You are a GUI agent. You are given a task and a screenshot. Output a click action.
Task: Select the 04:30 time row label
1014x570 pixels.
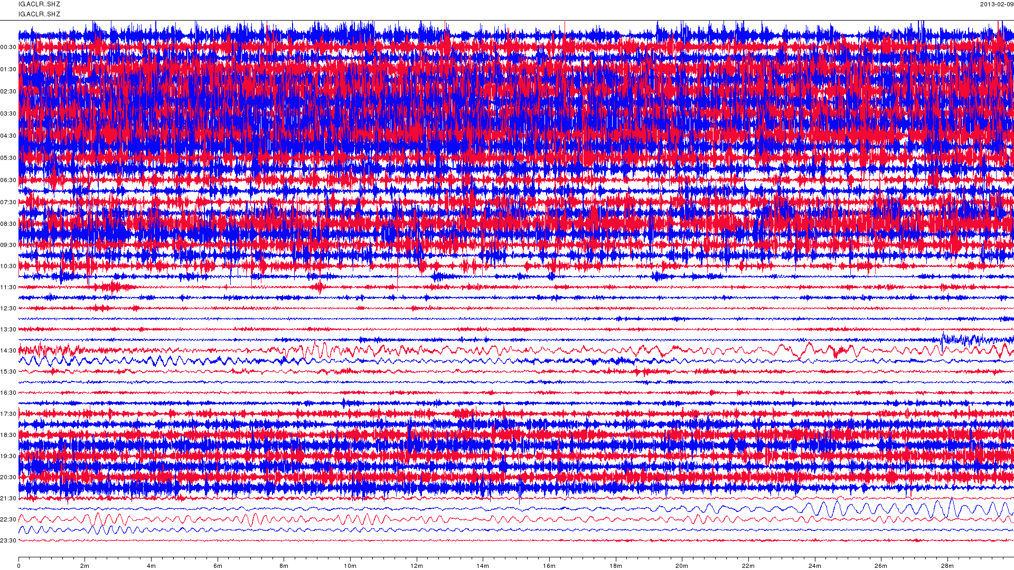(8, 136)
